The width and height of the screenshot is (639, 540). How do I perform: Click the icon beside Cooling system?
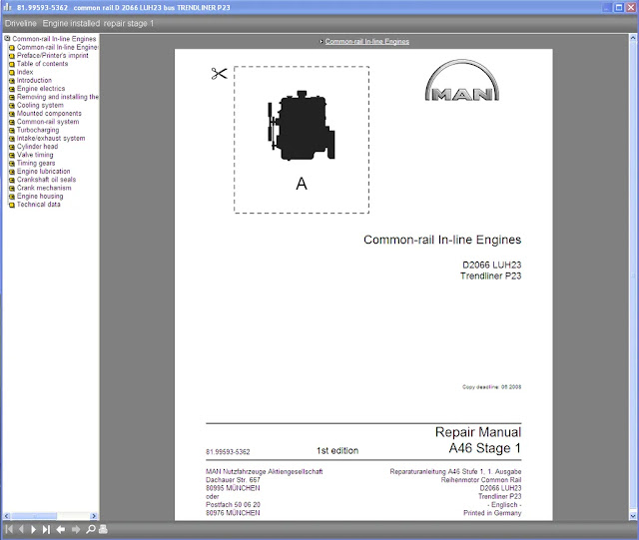coord(12,106)
